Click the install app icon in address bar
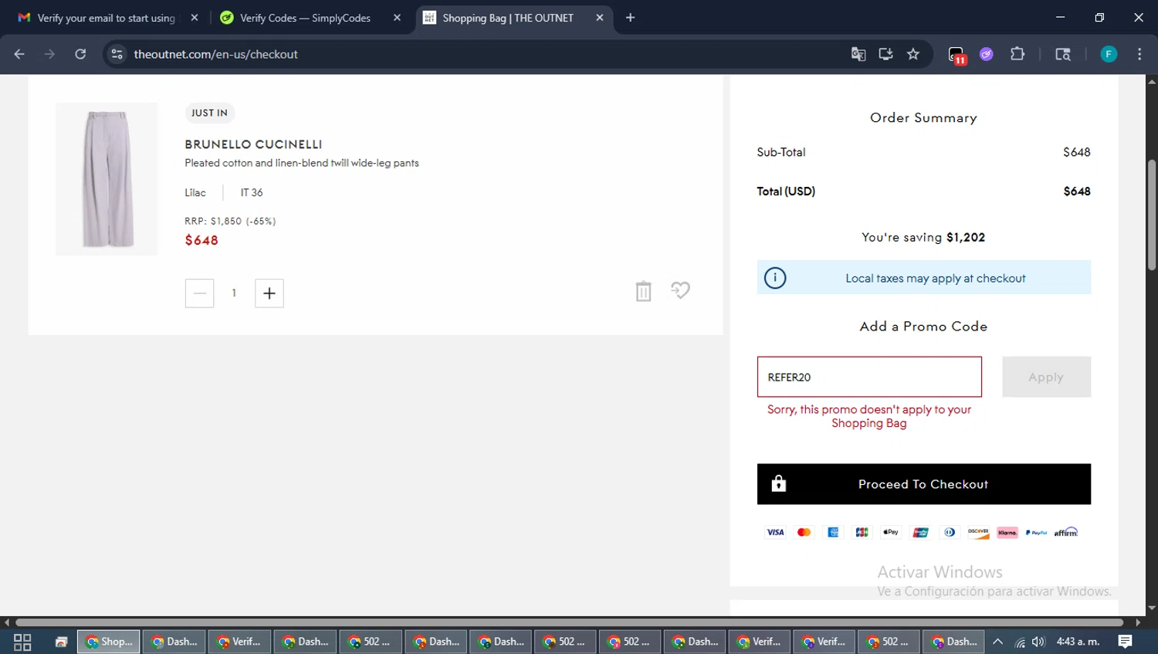 click(x=885, y=54)
